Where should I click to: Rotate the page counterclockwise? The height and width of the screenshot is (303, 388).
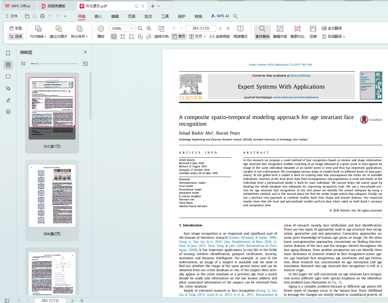(140, 37)
